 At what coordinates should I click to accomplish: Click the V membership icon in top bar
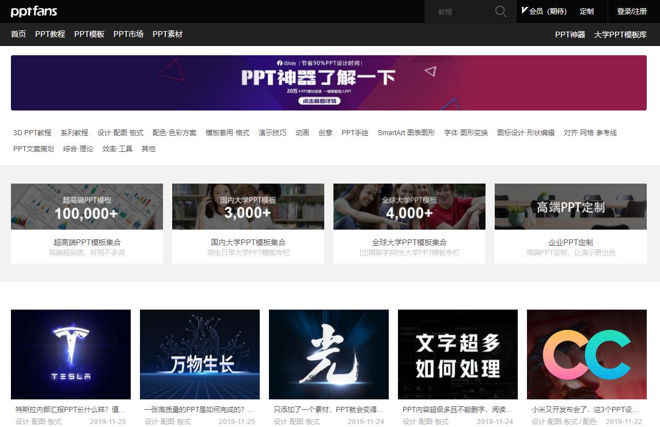pyautogui.click(x=524, y=10)
